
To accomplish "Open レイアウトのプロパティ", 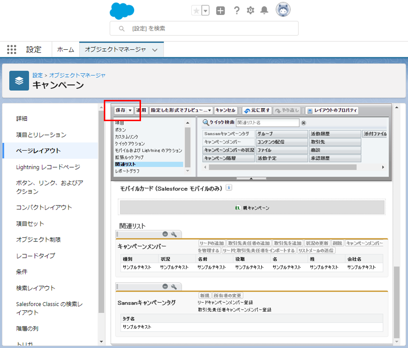I will [332, 111].
